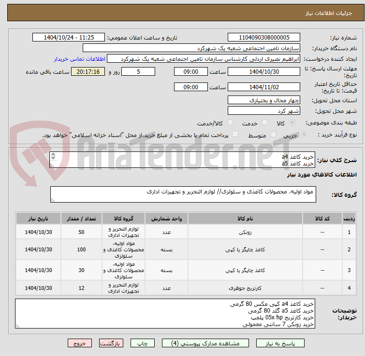Select the کالا/خدمت radio button
Viewport: 365px width, 356px height.
point(230,123)
